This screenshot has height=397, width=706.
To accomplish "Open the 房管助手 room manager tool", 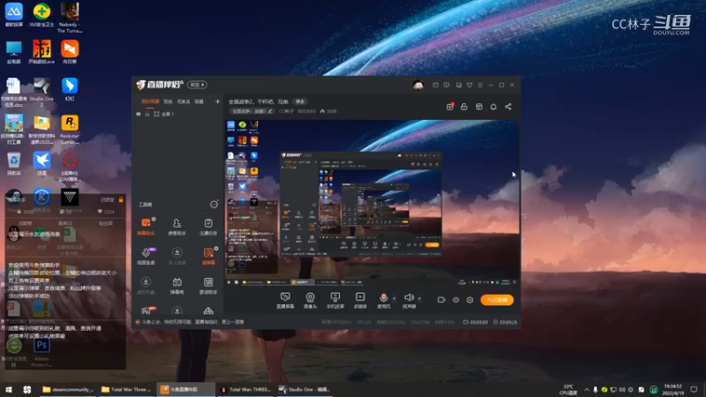I will pyautogui.click(x=177, y=227).
